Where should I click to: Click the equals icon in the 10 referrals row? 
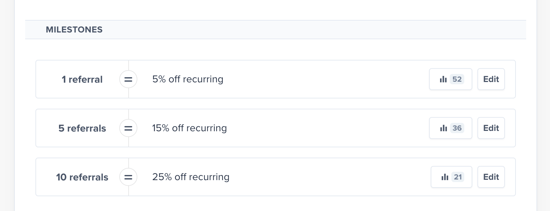pyautogui.click(x=128, y=177)
